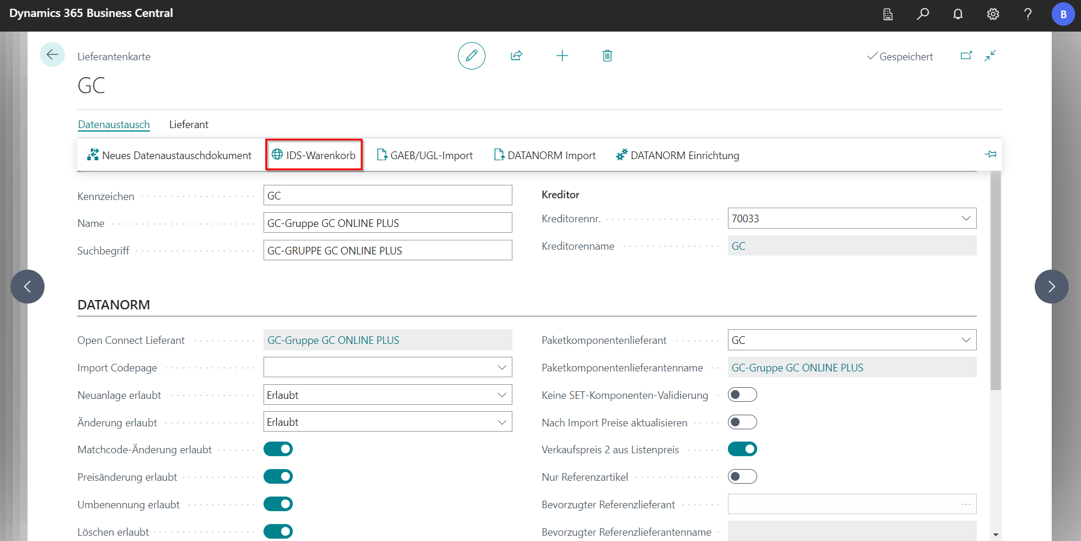The width and height of the screenshot is (1081, 541).
Task: Click the notification bell icon
Action: (x=958, y=14)
